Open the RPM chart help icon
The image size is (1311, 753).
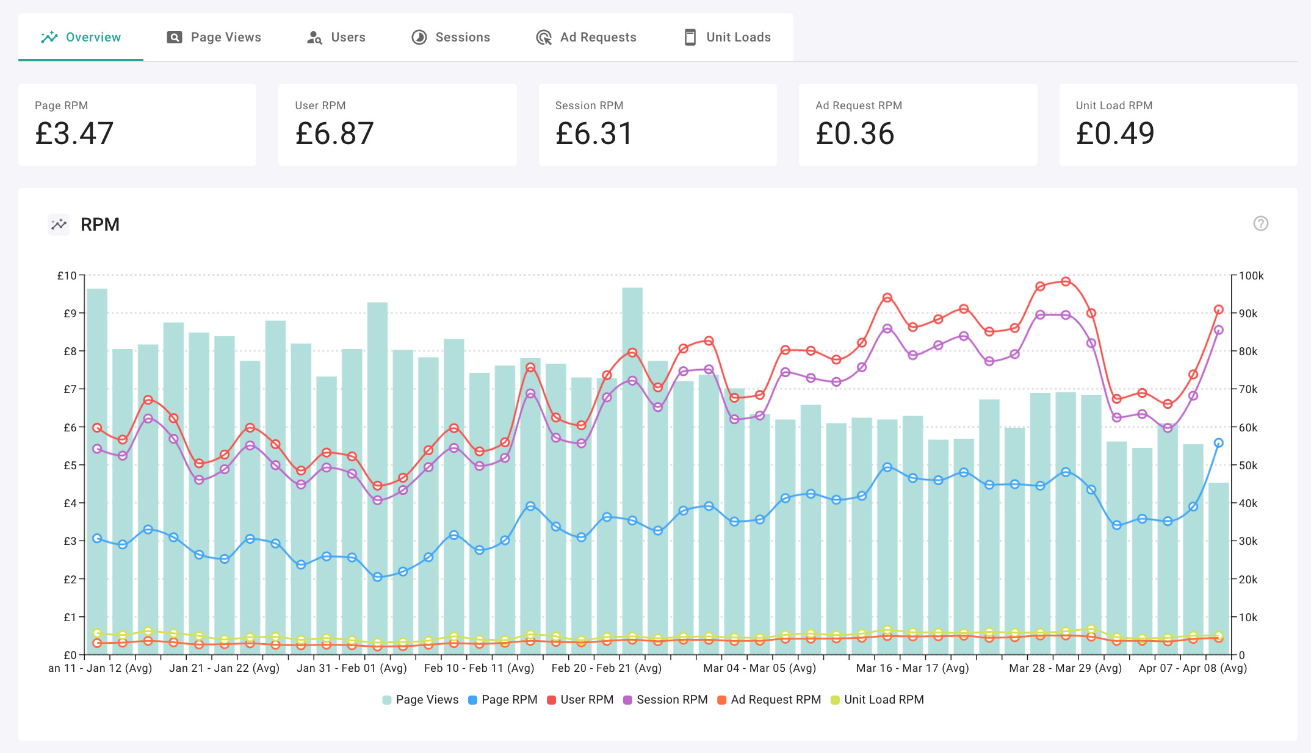point(1260,223)
